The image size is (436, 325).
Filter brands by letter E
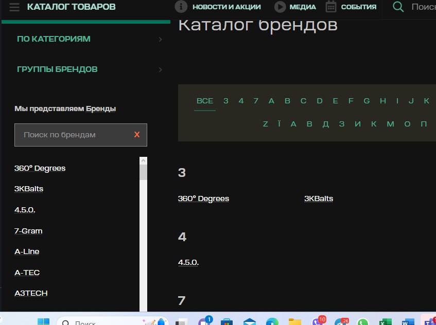pyautogui.click(x=335, y=101)
